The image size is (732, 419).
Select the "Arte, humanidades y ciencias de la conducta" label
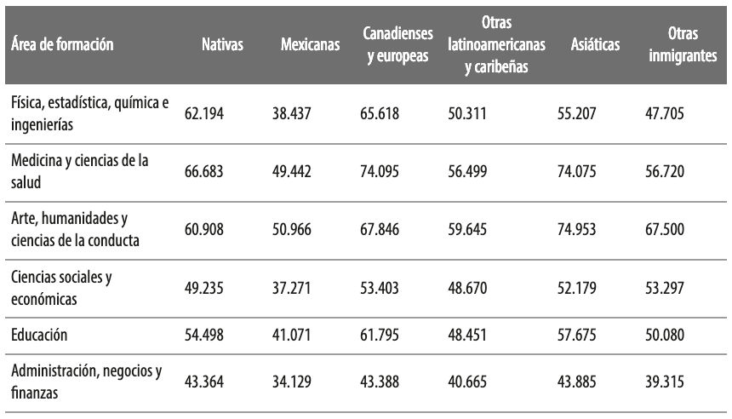[75, 231]
